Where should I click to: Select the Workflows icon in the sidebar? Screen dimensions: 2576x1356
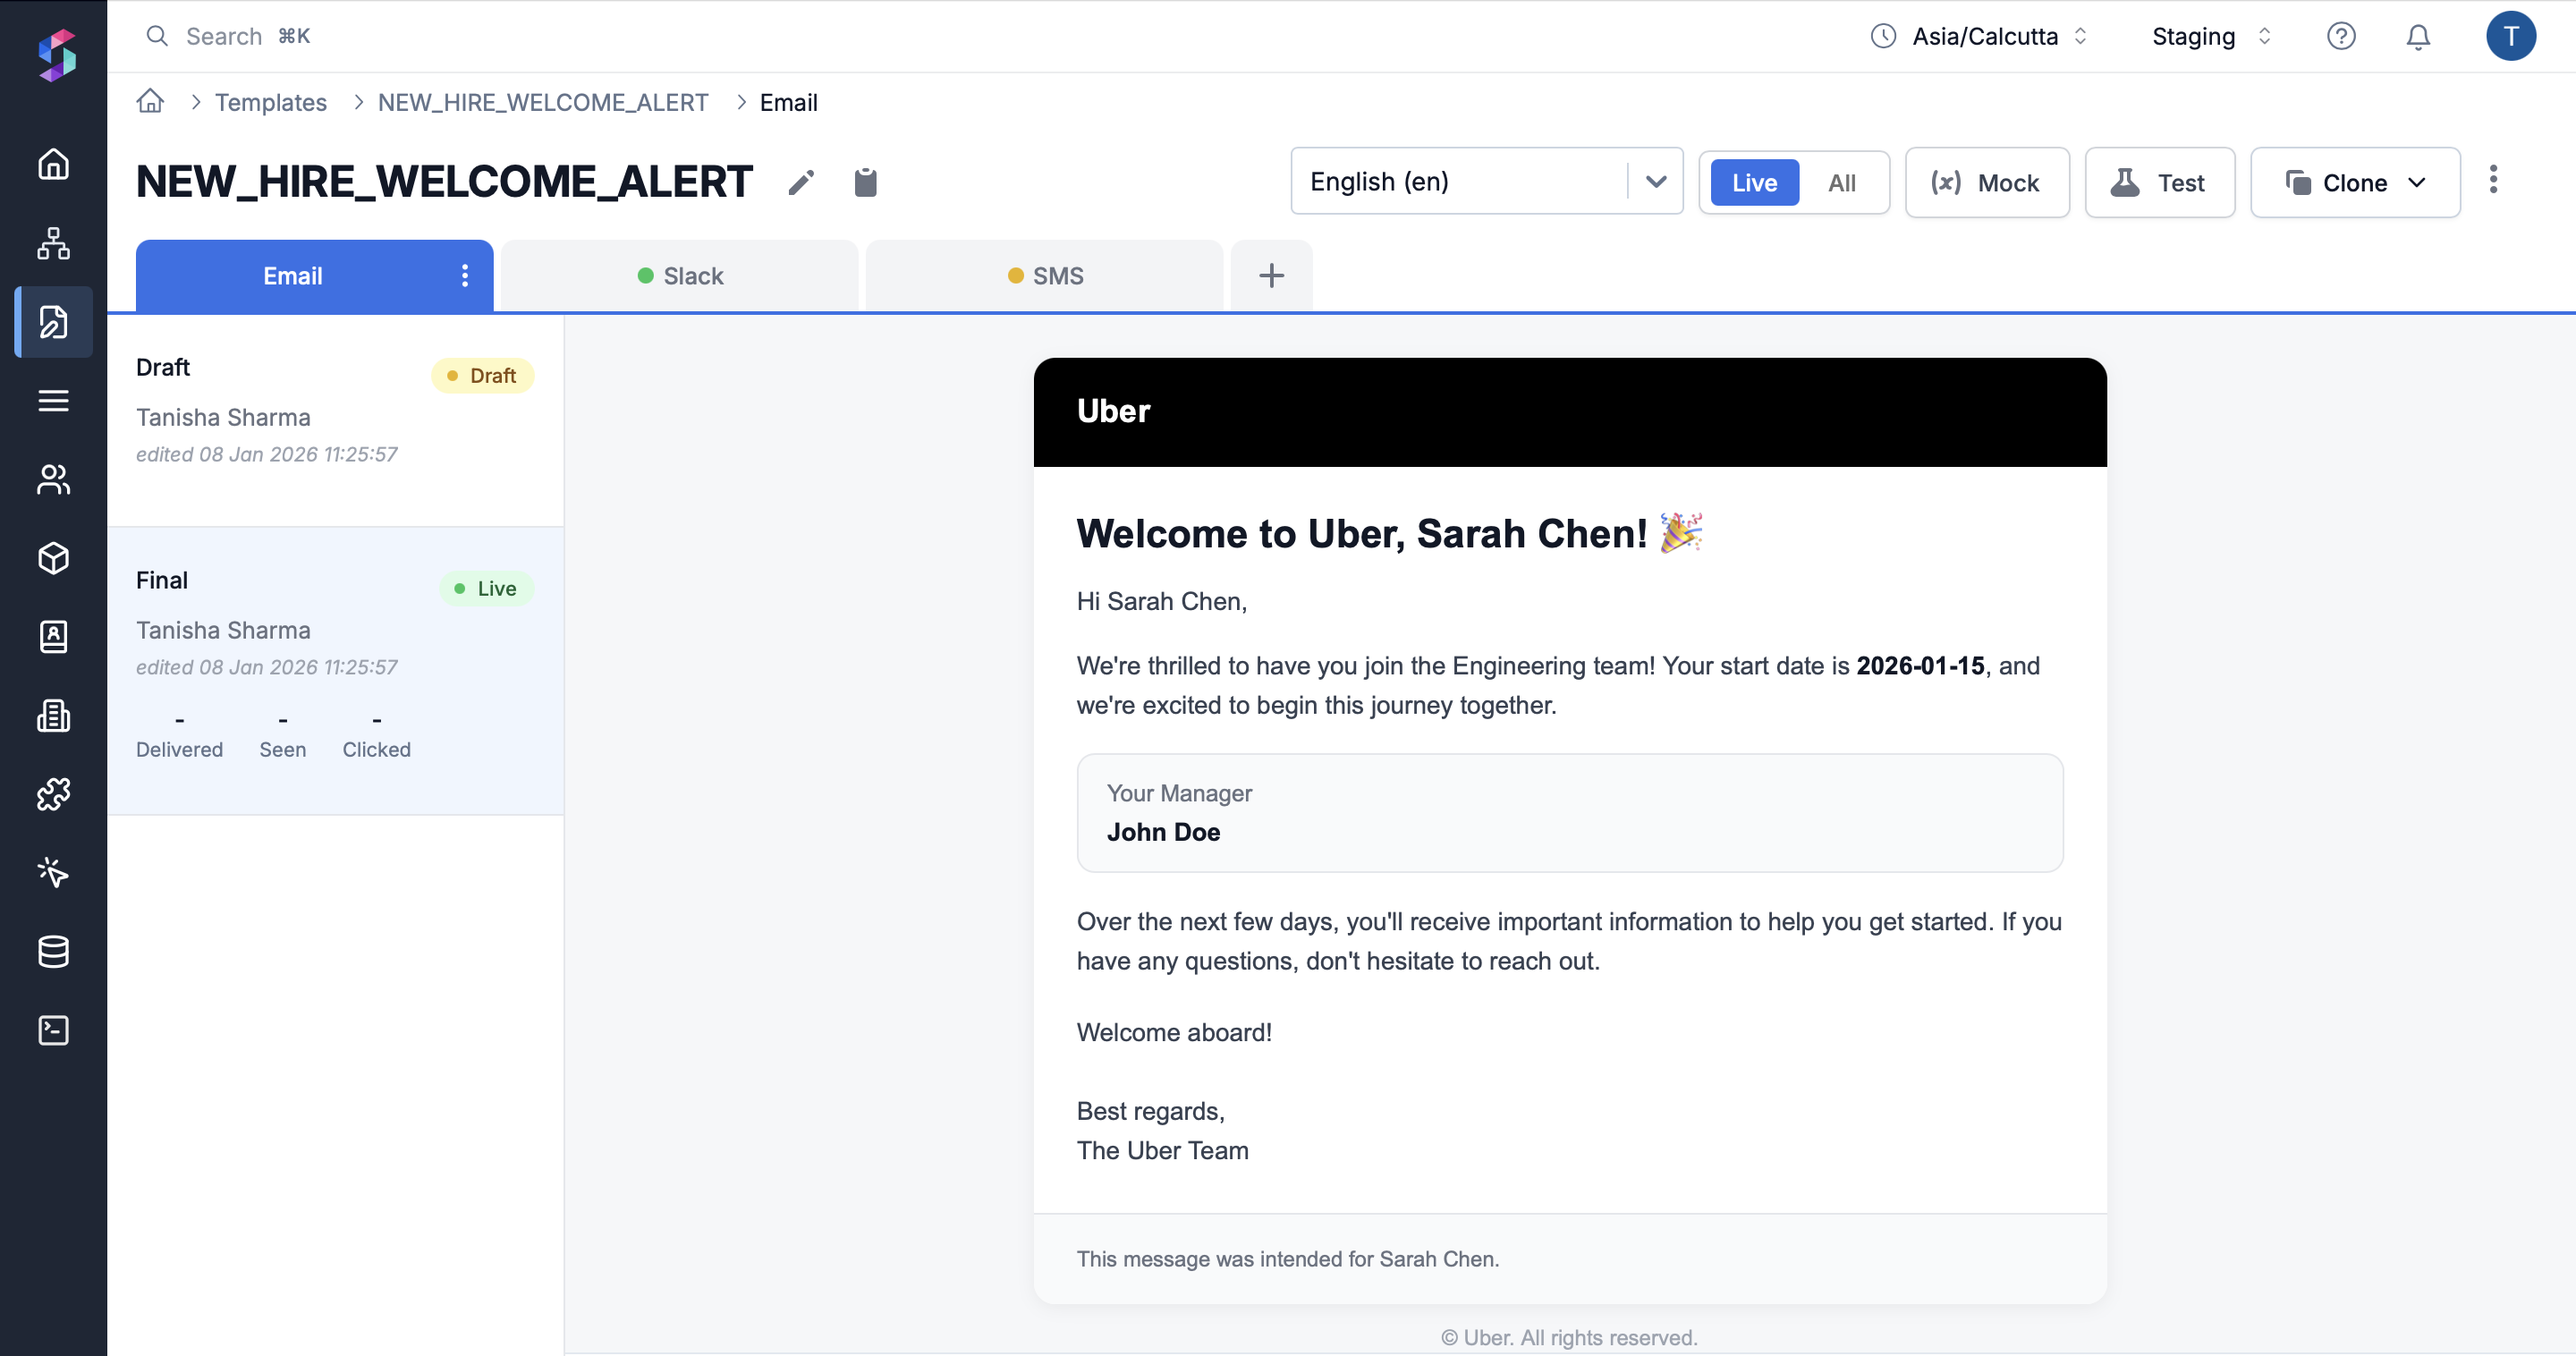(x=53, y=243)
